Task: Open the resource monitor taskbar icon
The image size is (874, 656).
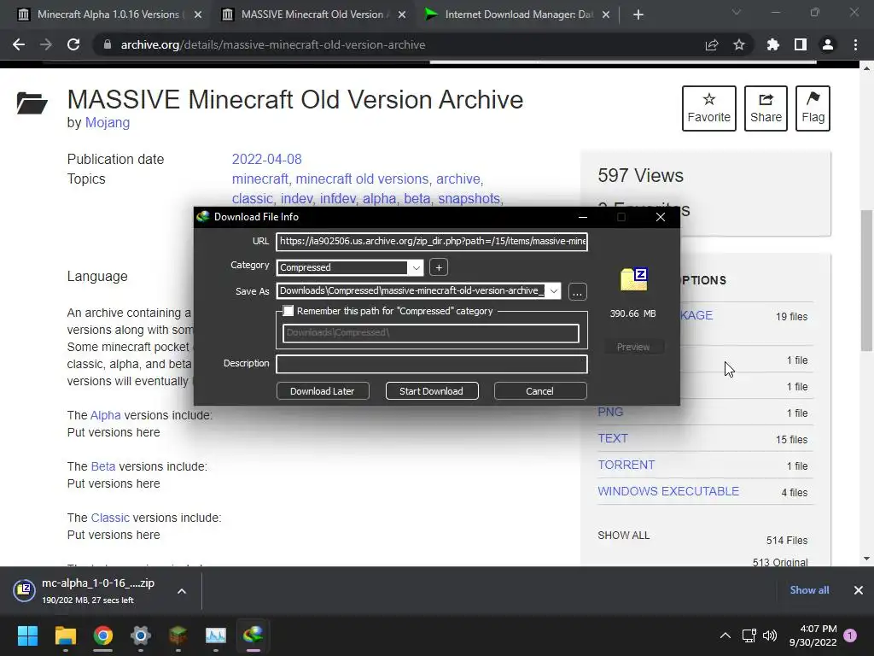Action: [x=215, y=635]
